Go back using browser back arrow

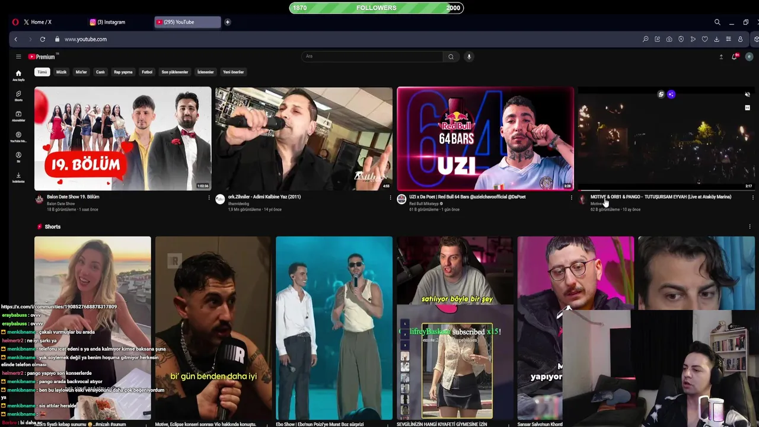point(16,39)
